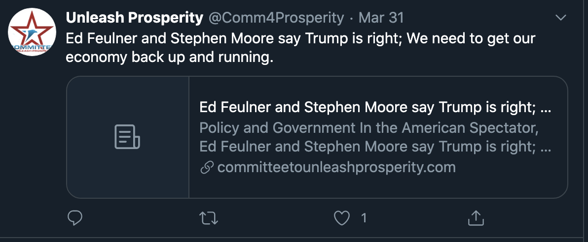The height and width of the screenshot is (242, 588).
Task: Open the Unleash Prosperity display name
Action: click(x=134, y=18)
